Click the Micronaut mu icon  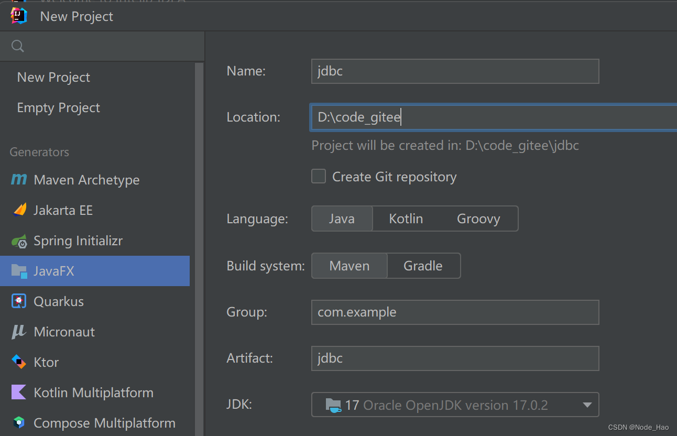19,332
